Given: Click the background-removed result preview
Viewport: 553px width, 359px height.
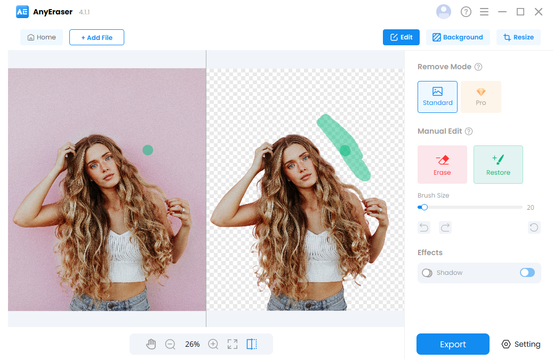Looking at the screenshot, I should pos(306,190).
